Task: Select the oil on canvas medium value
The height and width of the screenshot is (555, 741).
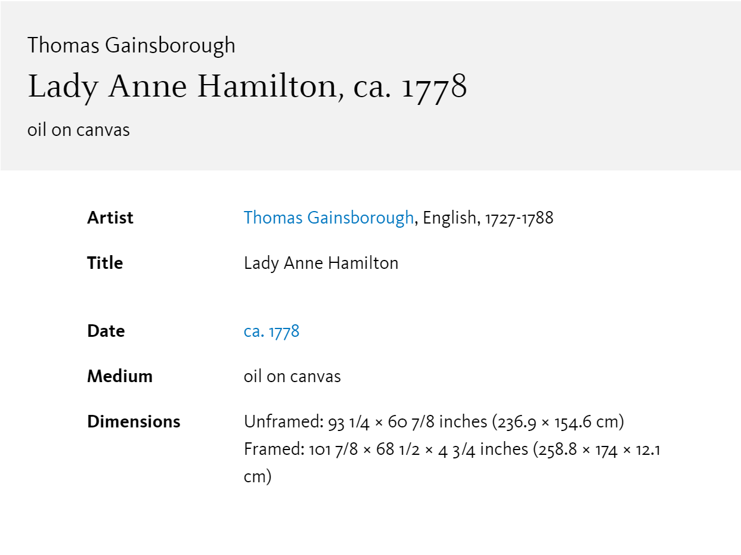Action: click(292, 376)
